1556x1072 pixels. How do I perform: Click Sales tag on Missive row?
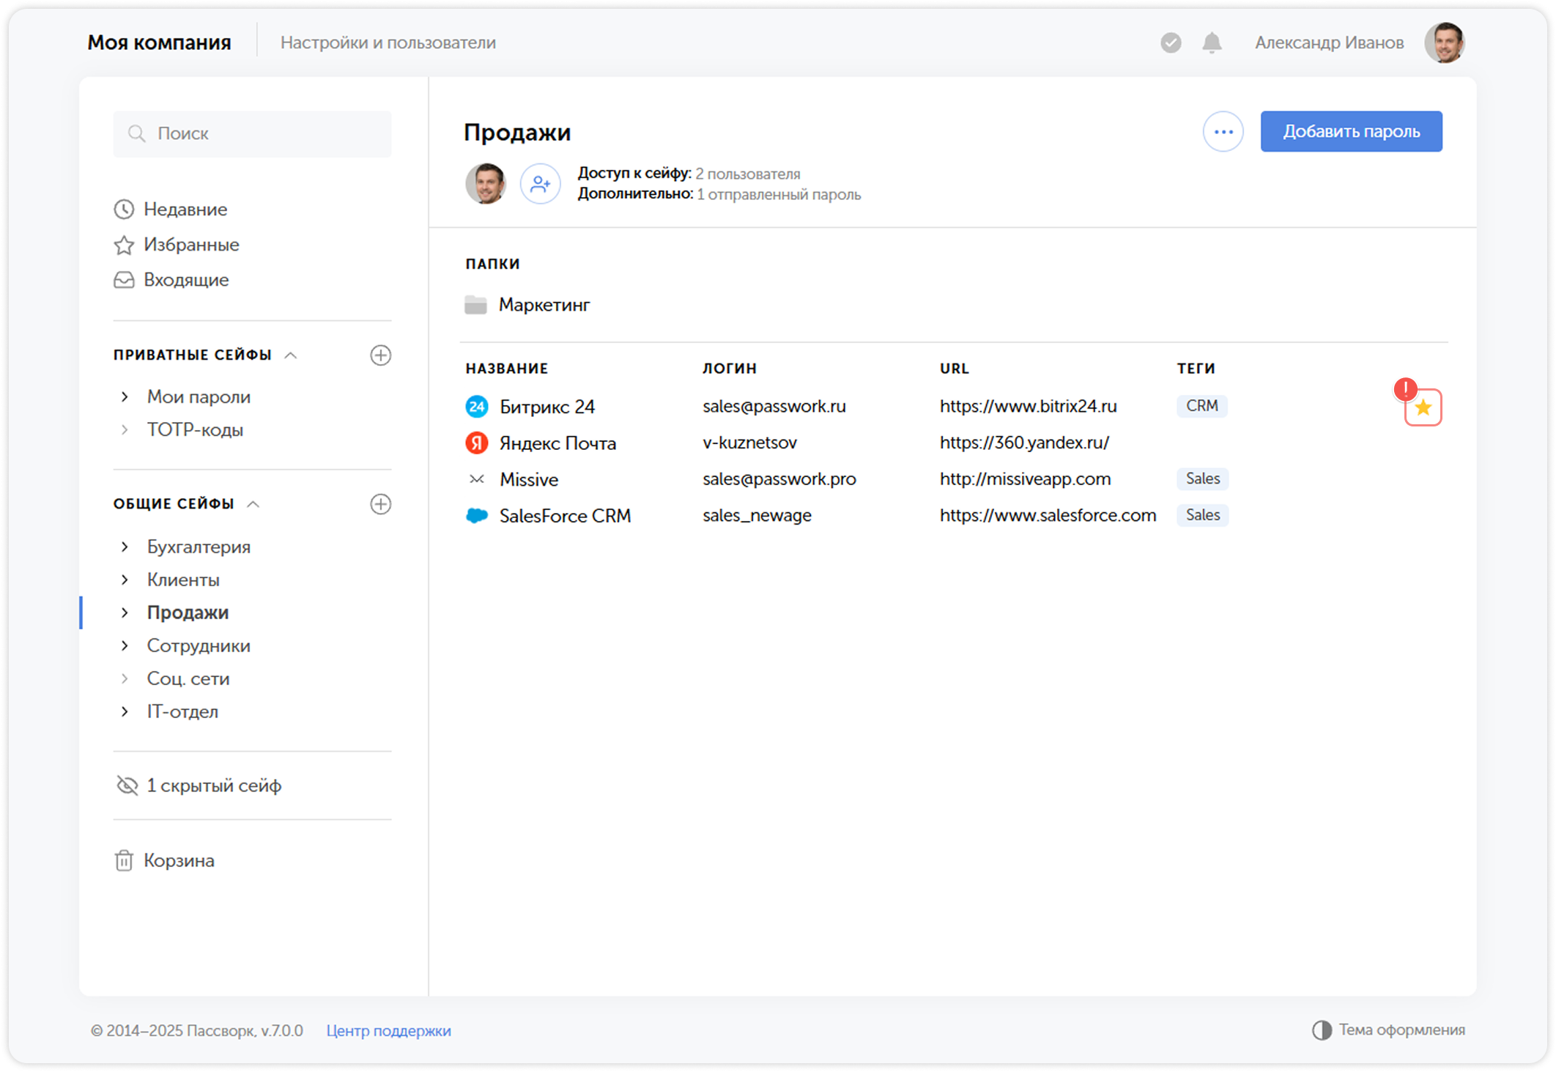tap(1203, 478)
